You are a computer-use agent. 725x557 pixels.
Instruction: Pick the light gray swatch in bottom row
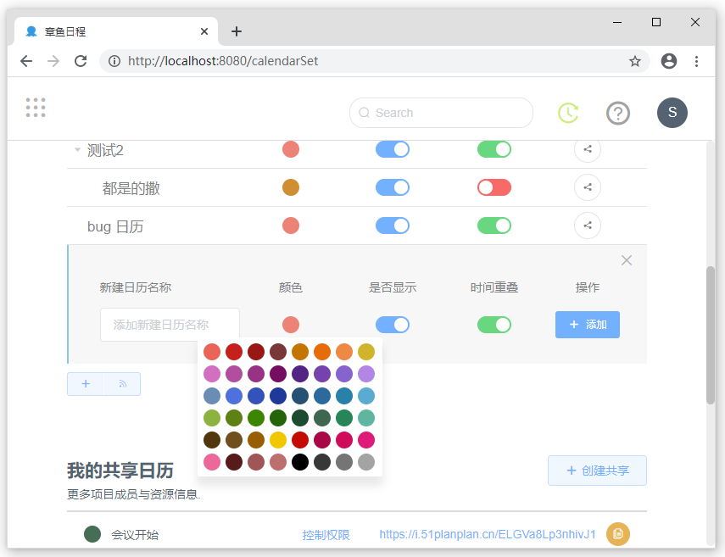(x=366, y=462)
